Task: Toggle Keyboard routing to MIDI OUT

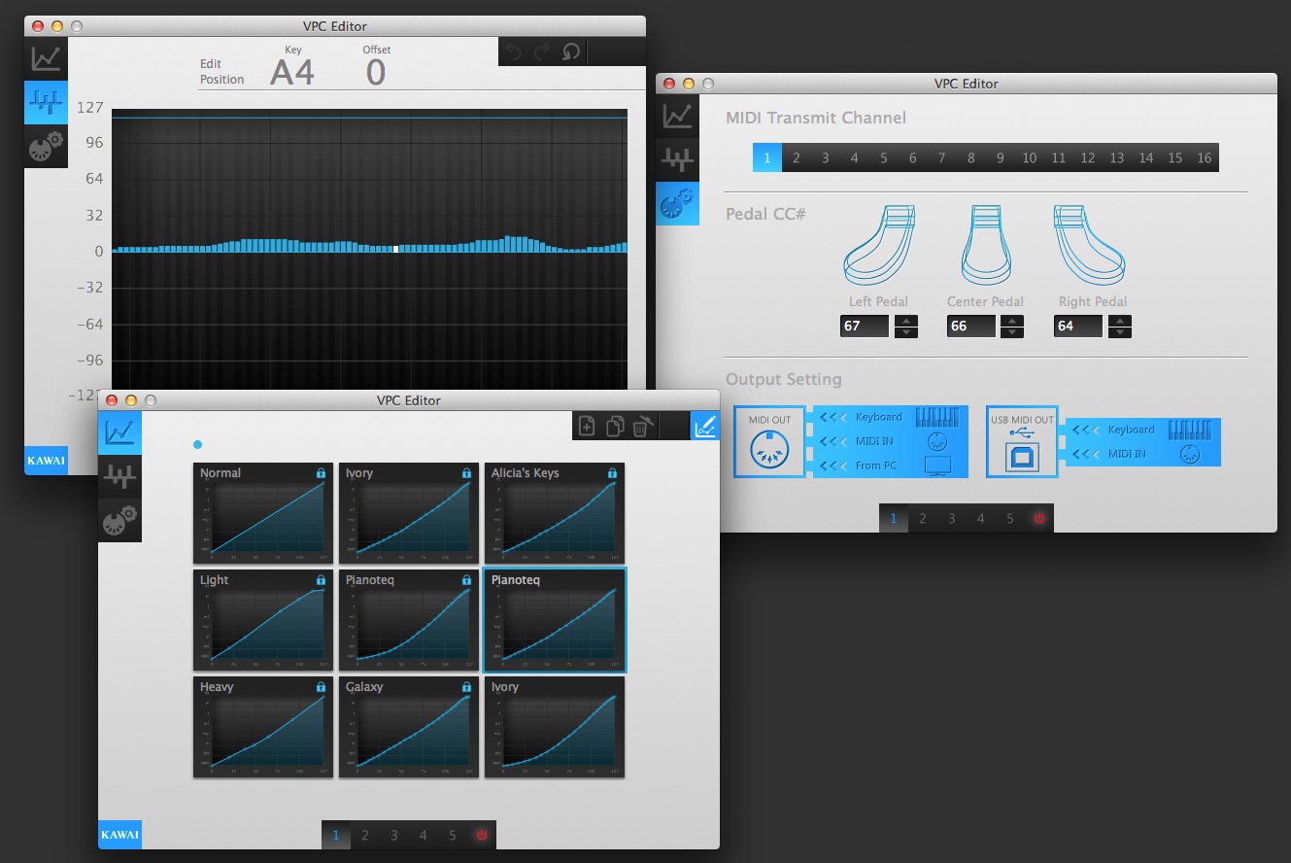Action: [x=832, y=417]
